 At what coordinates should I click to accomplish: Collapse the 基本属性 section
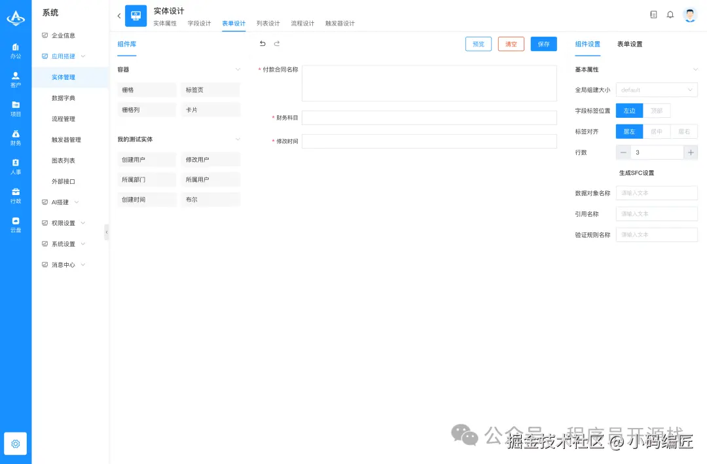(x=695, y=69)
